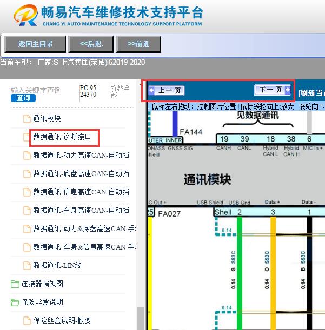The height and width of the screenshot is (330, 325).
Task: Open the 通讯模块 tree item
Action: click(x=47, y=118)
